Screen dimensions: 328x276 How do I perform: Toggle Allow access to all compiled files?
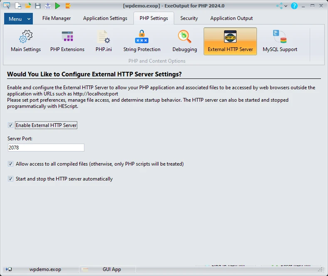[10, 164]
